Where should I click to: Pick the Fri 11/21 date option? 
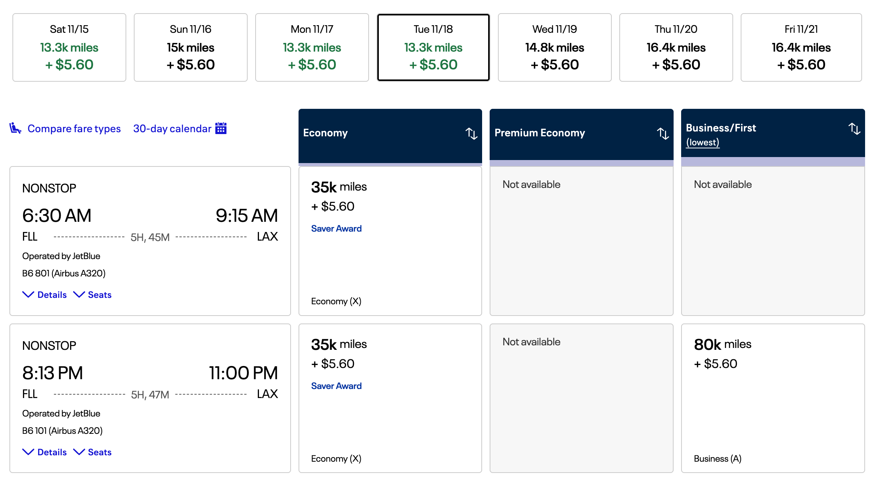click(801, 47)
